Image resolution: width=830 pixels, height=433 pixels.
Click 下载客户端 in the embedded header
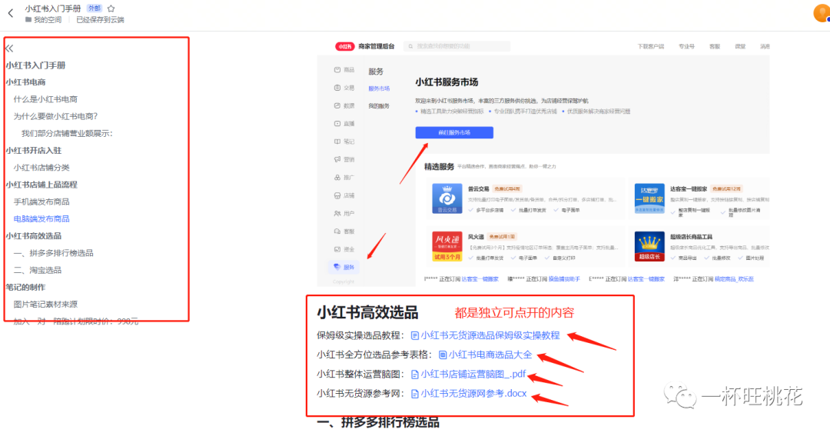pos(651,47)
